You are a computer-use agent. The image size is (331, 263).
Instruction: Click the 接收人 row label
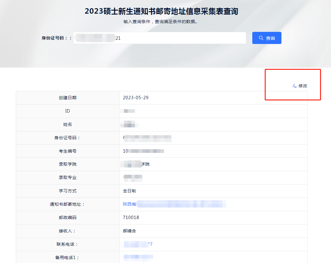click(67, 231)
